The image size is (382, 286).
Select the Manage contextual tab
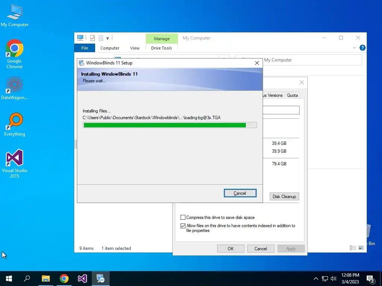coord(162,39)
